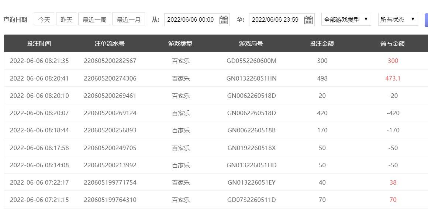This screenshot has width=428, height=214.
Task: Click the 投注金额 column header
Action: (x=322, y=43)
